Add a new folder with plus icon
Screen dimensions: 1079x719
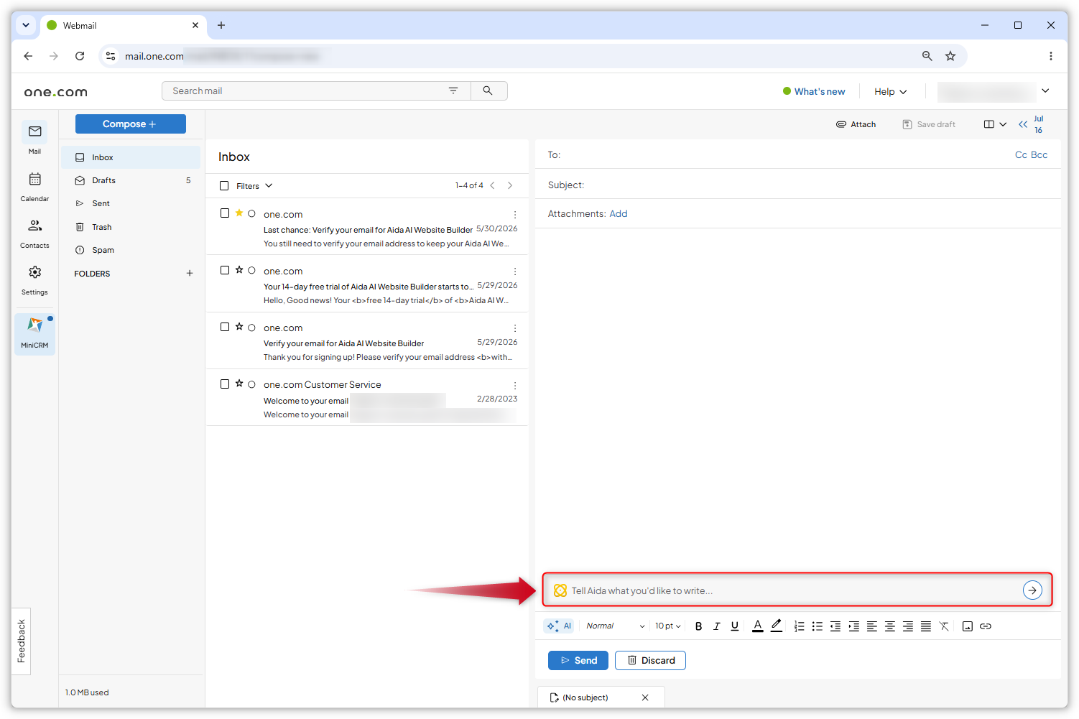pyautogui.click(x=190, y=273)
